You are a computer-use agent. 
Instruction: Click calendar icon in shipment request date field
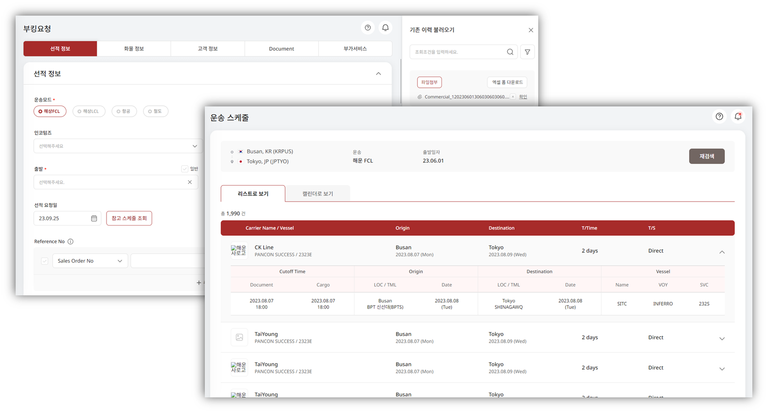pos(94,218)
